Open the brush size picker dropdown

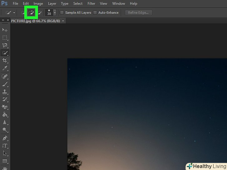coord(55,12)
